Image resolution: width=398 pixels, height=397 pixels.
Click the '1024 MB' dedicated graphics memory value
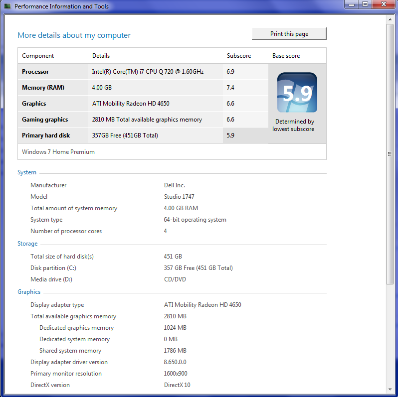[x=175, y=328]
